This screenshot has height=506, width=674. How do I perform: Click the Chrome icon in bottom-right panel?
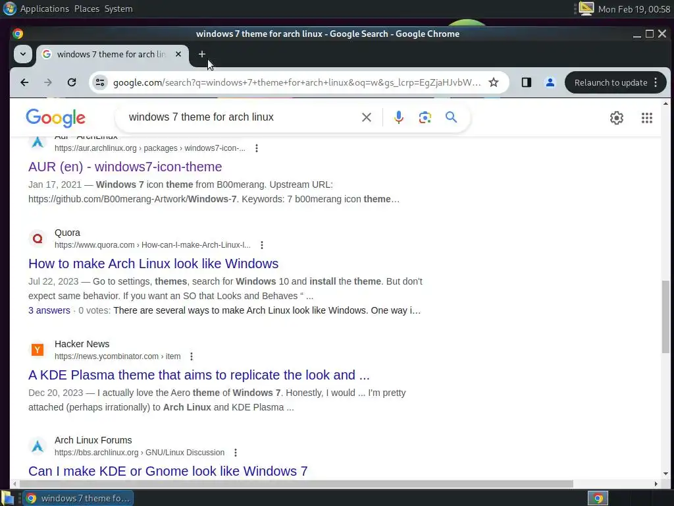coord(598,498)
